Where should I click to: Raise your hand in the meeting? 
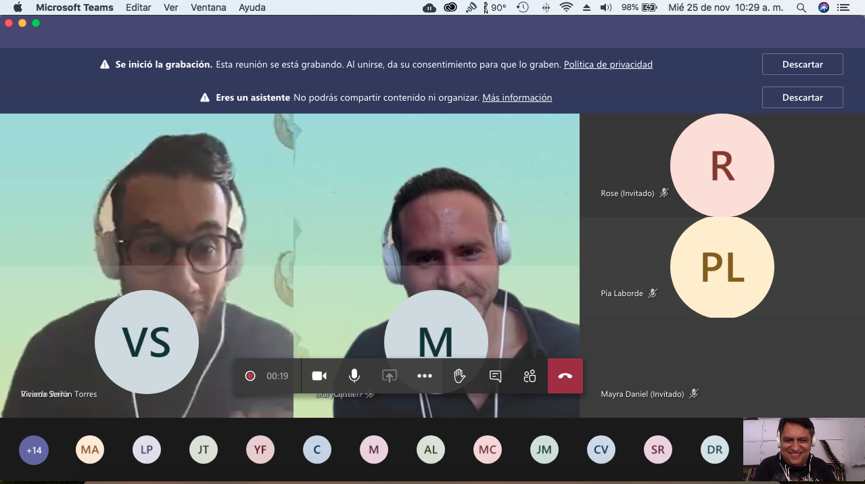(x=460, y=376)
